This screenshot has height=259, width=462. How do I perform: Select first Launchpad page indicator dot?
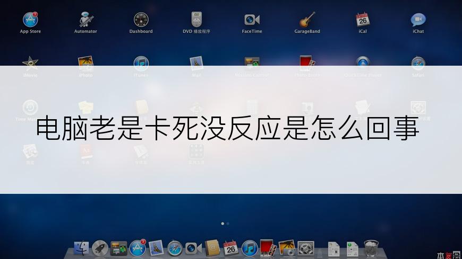[x=223, y=224]
